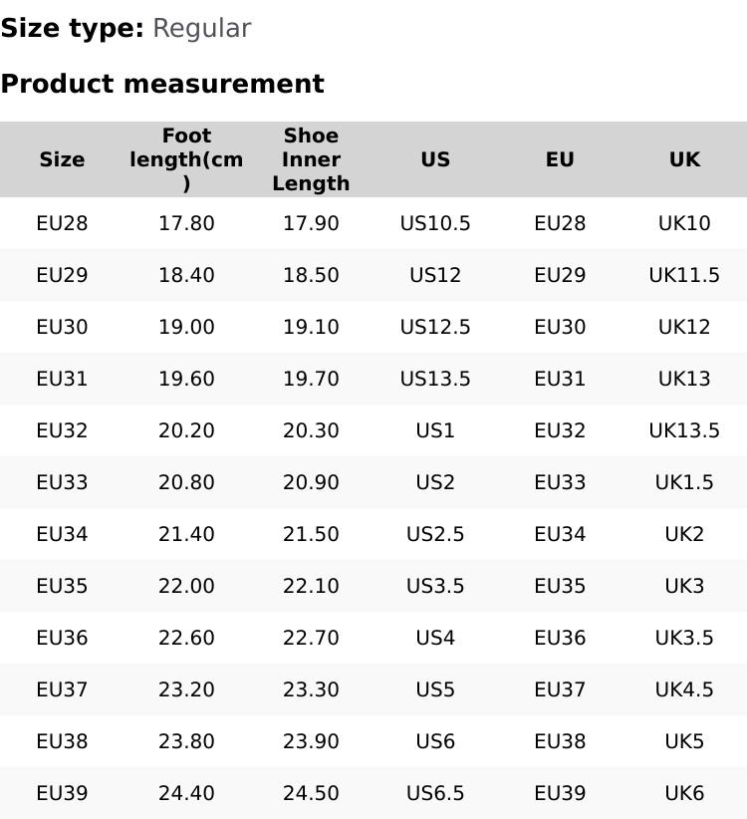Click the Regular size type value
Viewport: 747px width, 819px height.
tap(201, 29)
